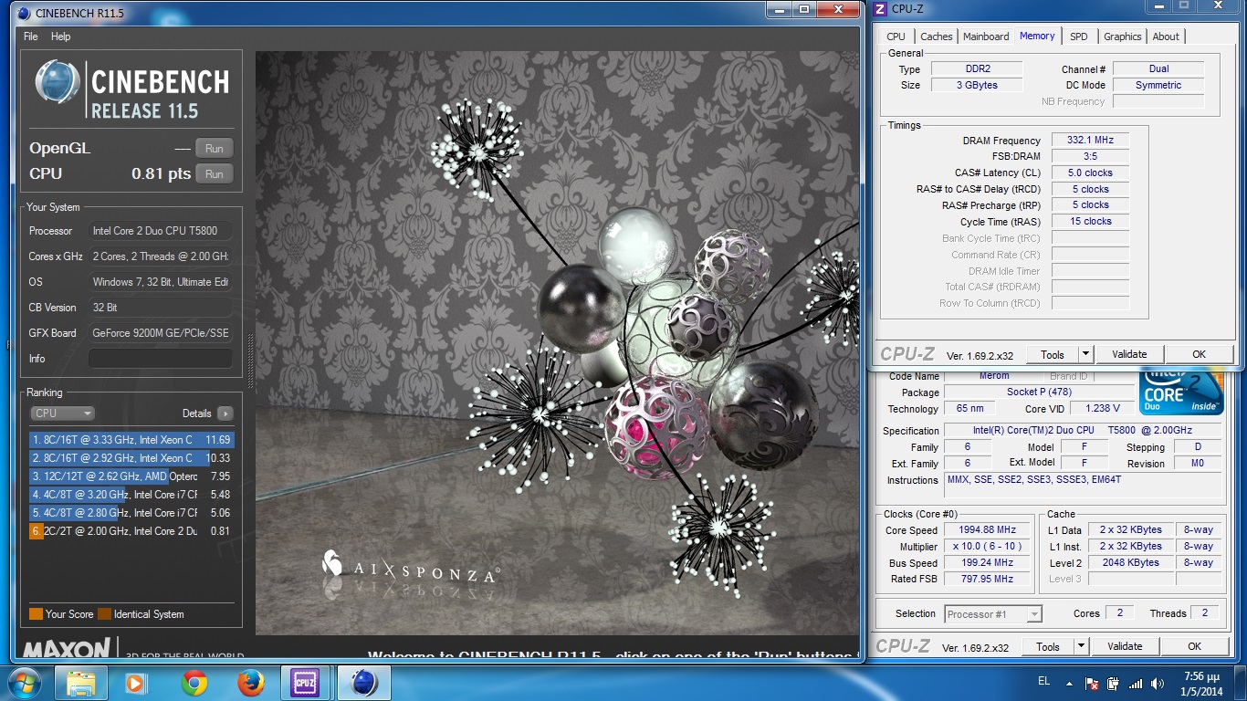Click Tools button in Memory window
The width and height of the screenshot is (1247, 701).
(x=1053, y=354)
